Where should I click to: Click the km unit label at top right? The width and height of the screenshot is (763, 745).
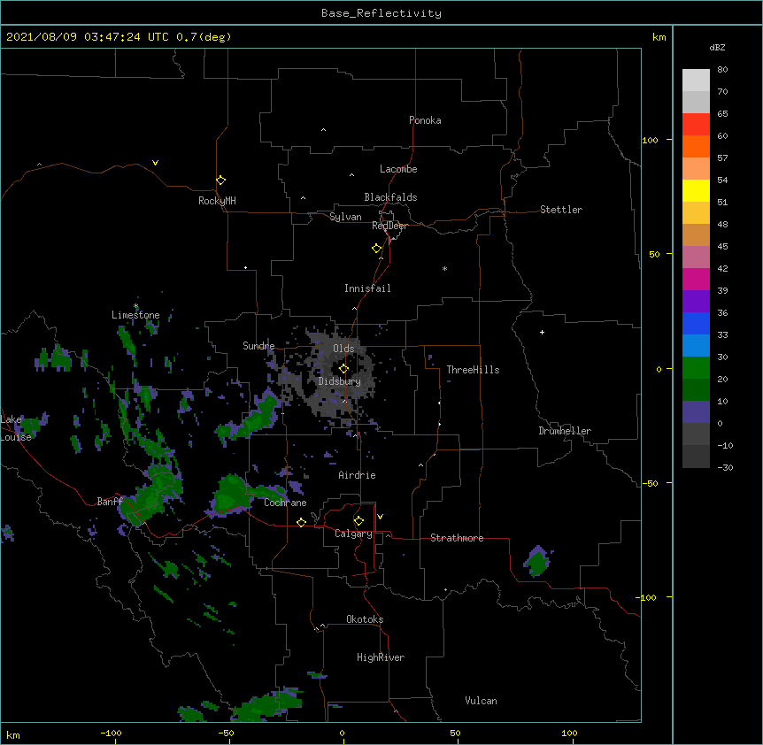659,37
